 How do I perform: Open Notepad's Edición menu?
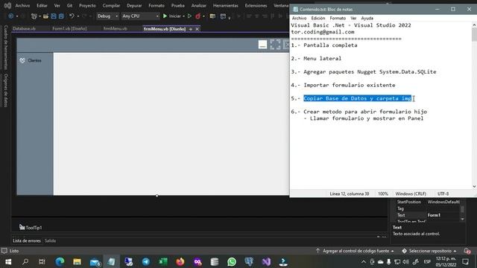[x=318, y=18]
